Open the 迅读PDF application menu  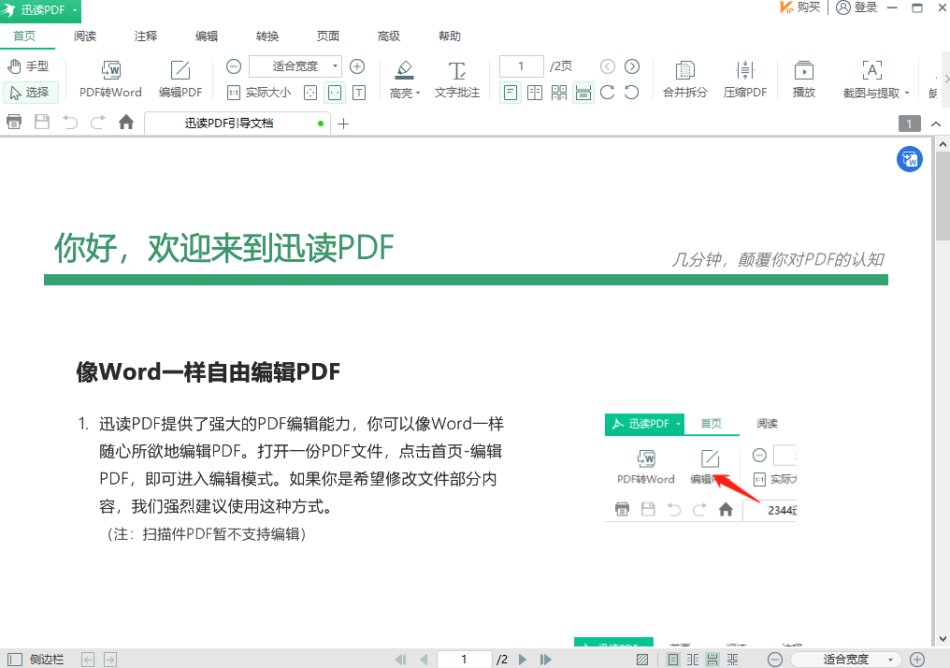tap(40, 10)
